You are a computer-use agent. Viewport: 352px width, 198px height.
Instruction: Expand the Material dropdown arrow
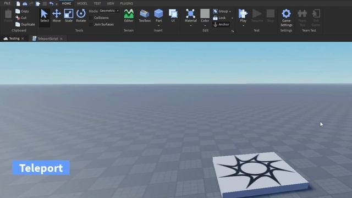(191, 26)
